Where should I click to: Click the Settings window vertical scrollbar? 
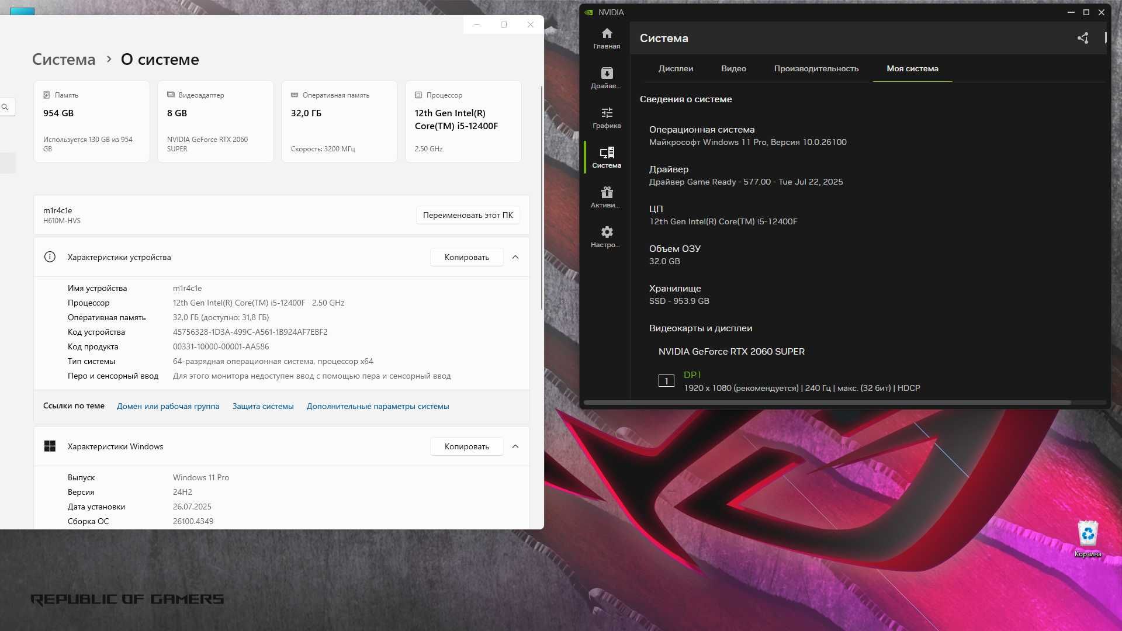coord(542,199)
